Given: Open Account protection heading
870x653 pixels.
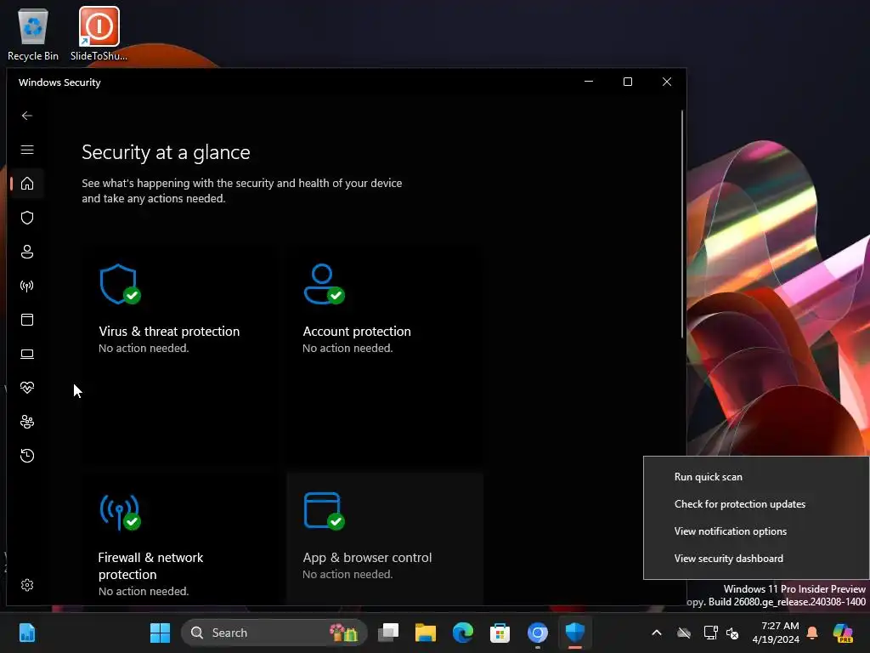Looking at the screenshot, I should click(357, 332).
